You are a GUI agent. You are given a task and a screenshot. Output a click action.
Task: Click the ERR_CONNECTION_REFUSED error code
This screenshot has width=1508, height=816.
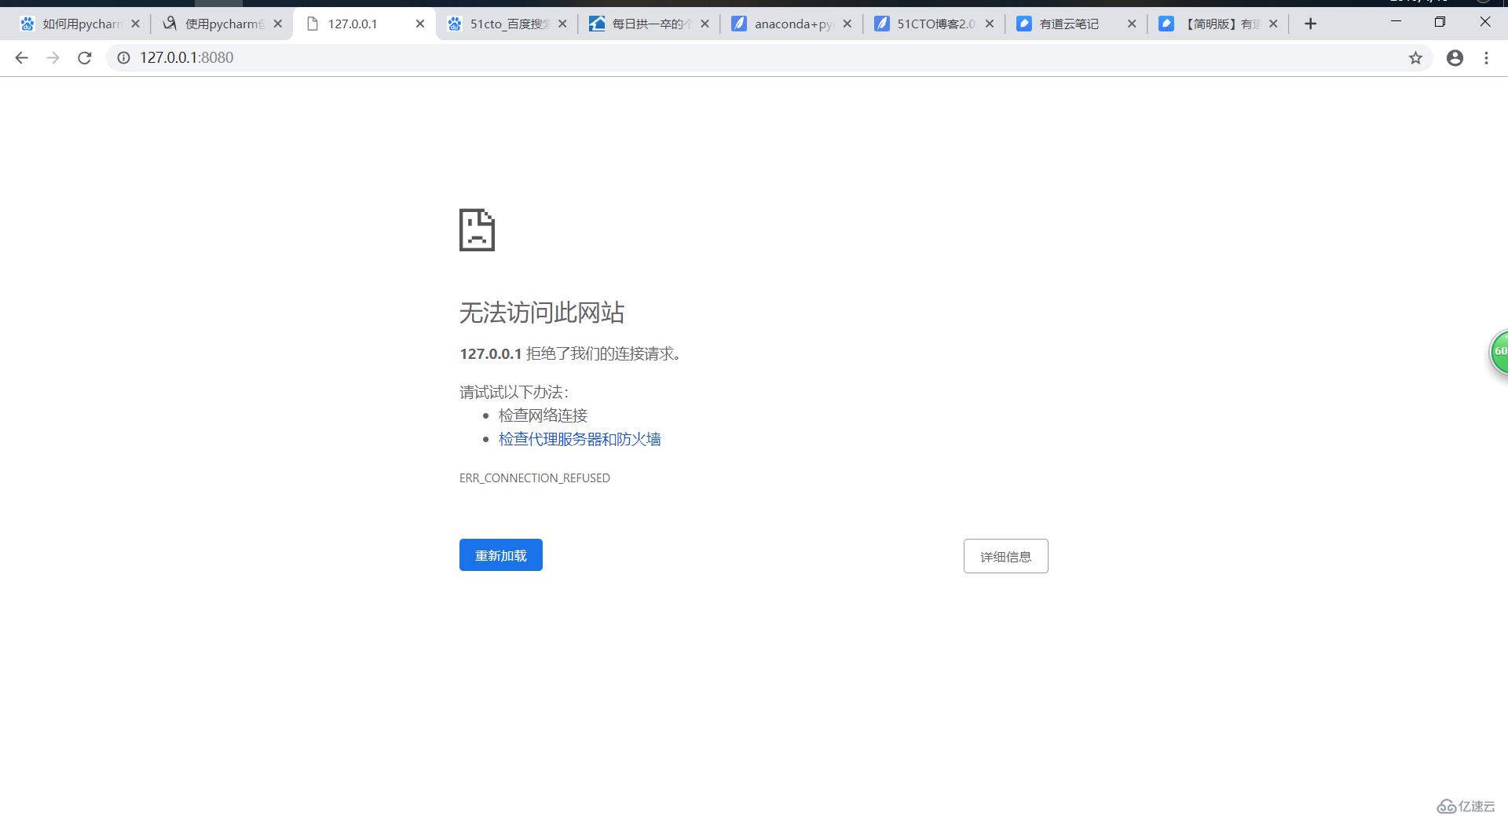click(535, 478)
